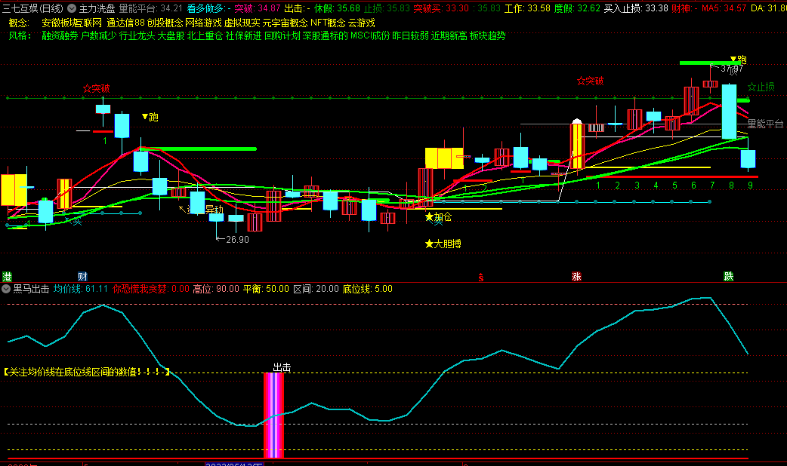
Task: Click the 区间: 20.00 value
Action: [316, 289]
